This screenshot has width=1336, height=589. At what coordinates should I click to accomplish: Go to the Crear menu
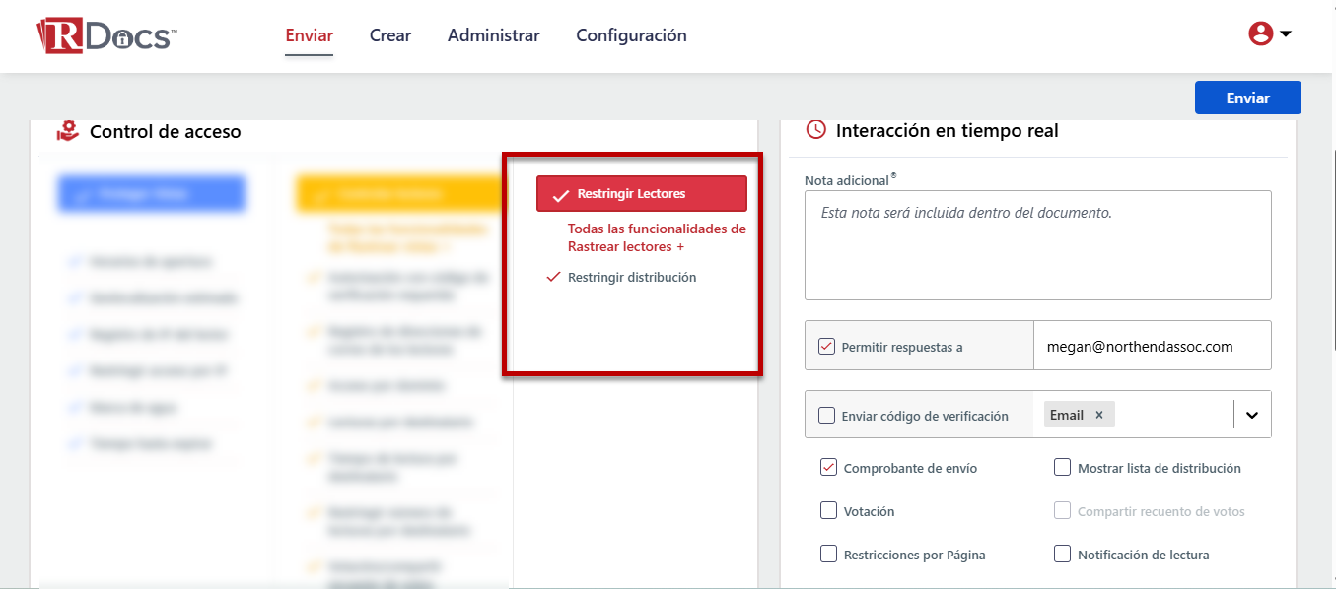[389, 35]
